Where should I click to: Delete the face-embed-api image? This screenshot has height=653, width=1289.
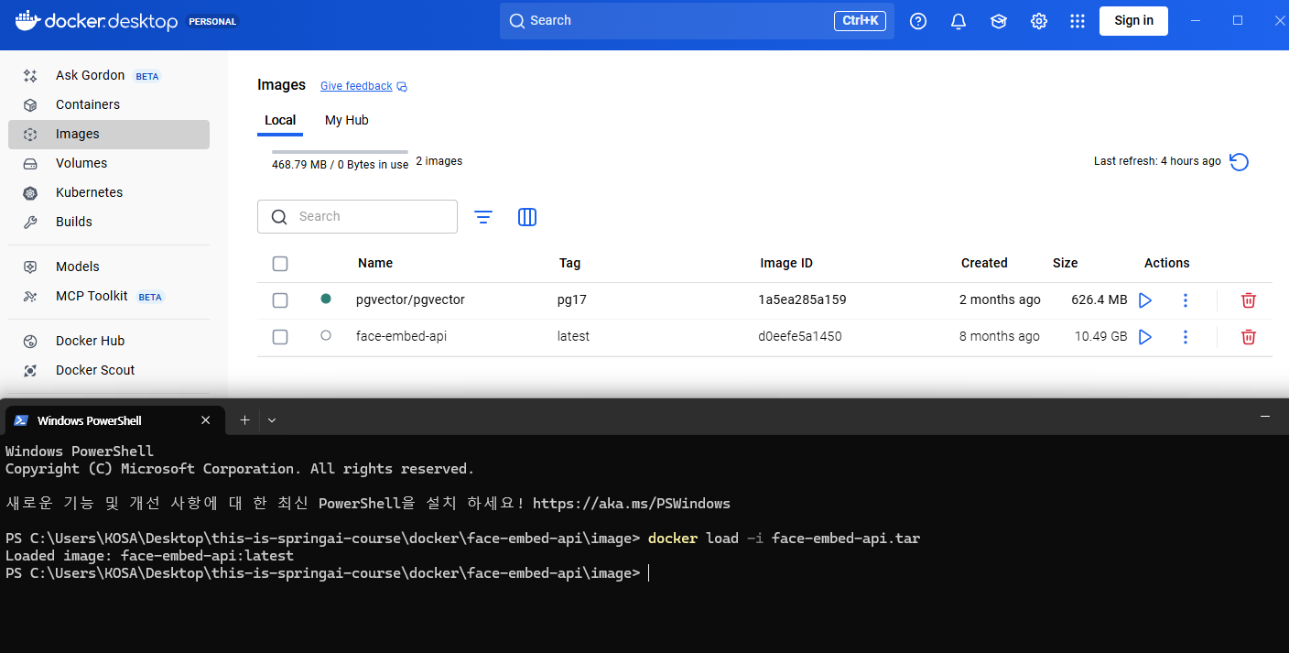point(1248,337)
